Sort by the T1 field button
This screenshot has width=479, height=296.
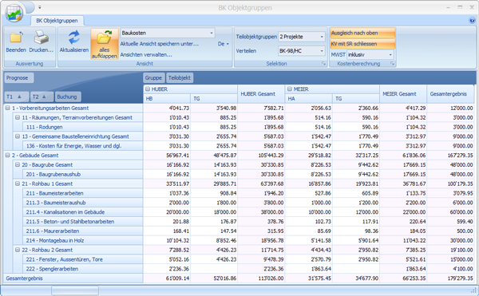click(17, 97)
